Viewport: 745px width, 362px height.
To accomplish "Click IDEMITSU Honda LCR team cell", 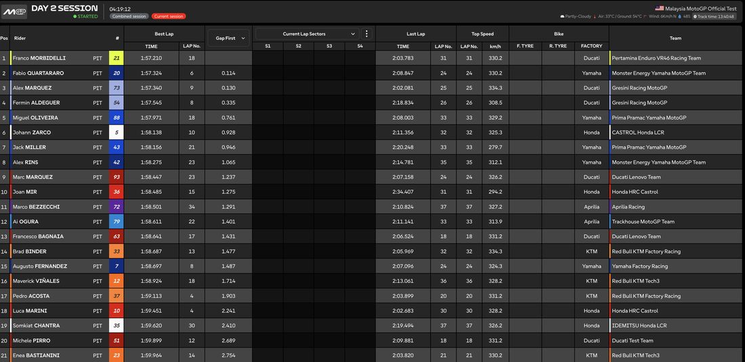I will click(639, 325).
